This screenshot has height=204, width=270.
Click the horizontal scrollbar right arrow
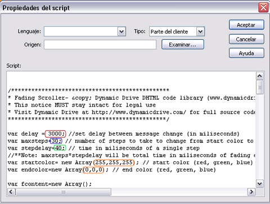tap(251, 192)
